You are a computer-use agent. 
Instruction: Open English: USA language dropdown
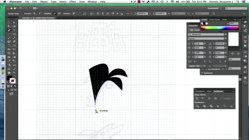(x=197, y=66)
